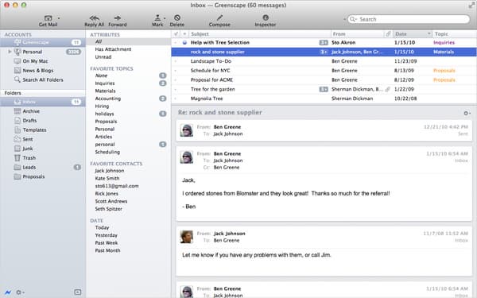Image resolution: width=477 pixels, height=298 pixels.
Task: Expand thread count badge for Tree for the garden
Action: tap(324, 89)
